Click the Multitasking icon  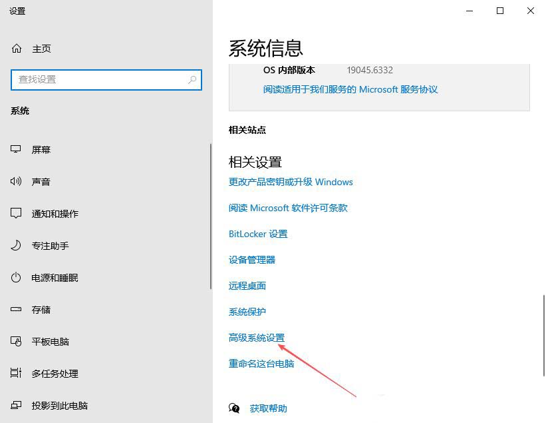(16, 373)
